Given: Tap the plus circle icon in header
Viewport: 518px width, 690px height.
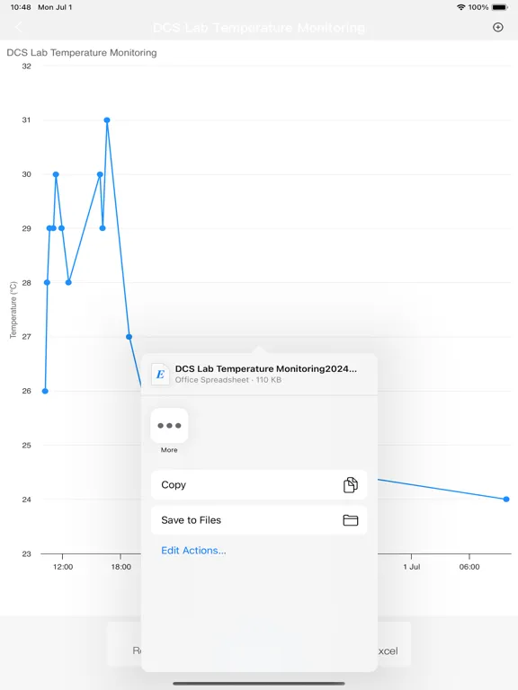Looking at the screenshot, I should click(x=497, y=27).
